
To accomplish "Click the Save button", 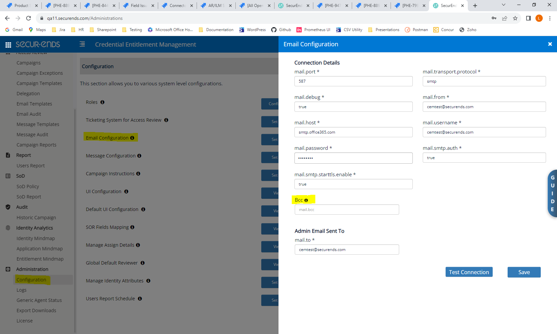I will (x=524, y=272).
